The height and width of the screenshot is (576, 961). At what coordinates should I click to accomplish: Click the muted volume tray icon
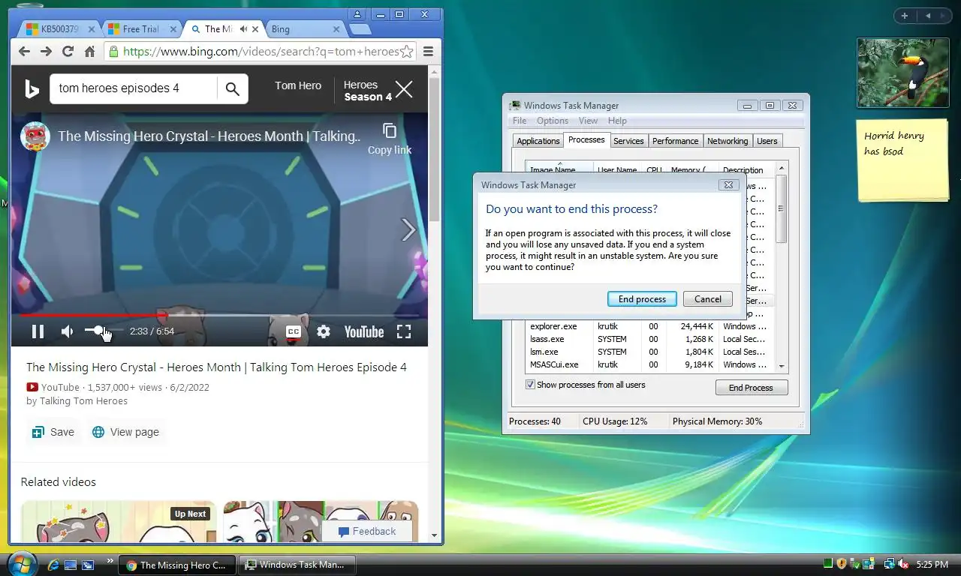point(903,564)
